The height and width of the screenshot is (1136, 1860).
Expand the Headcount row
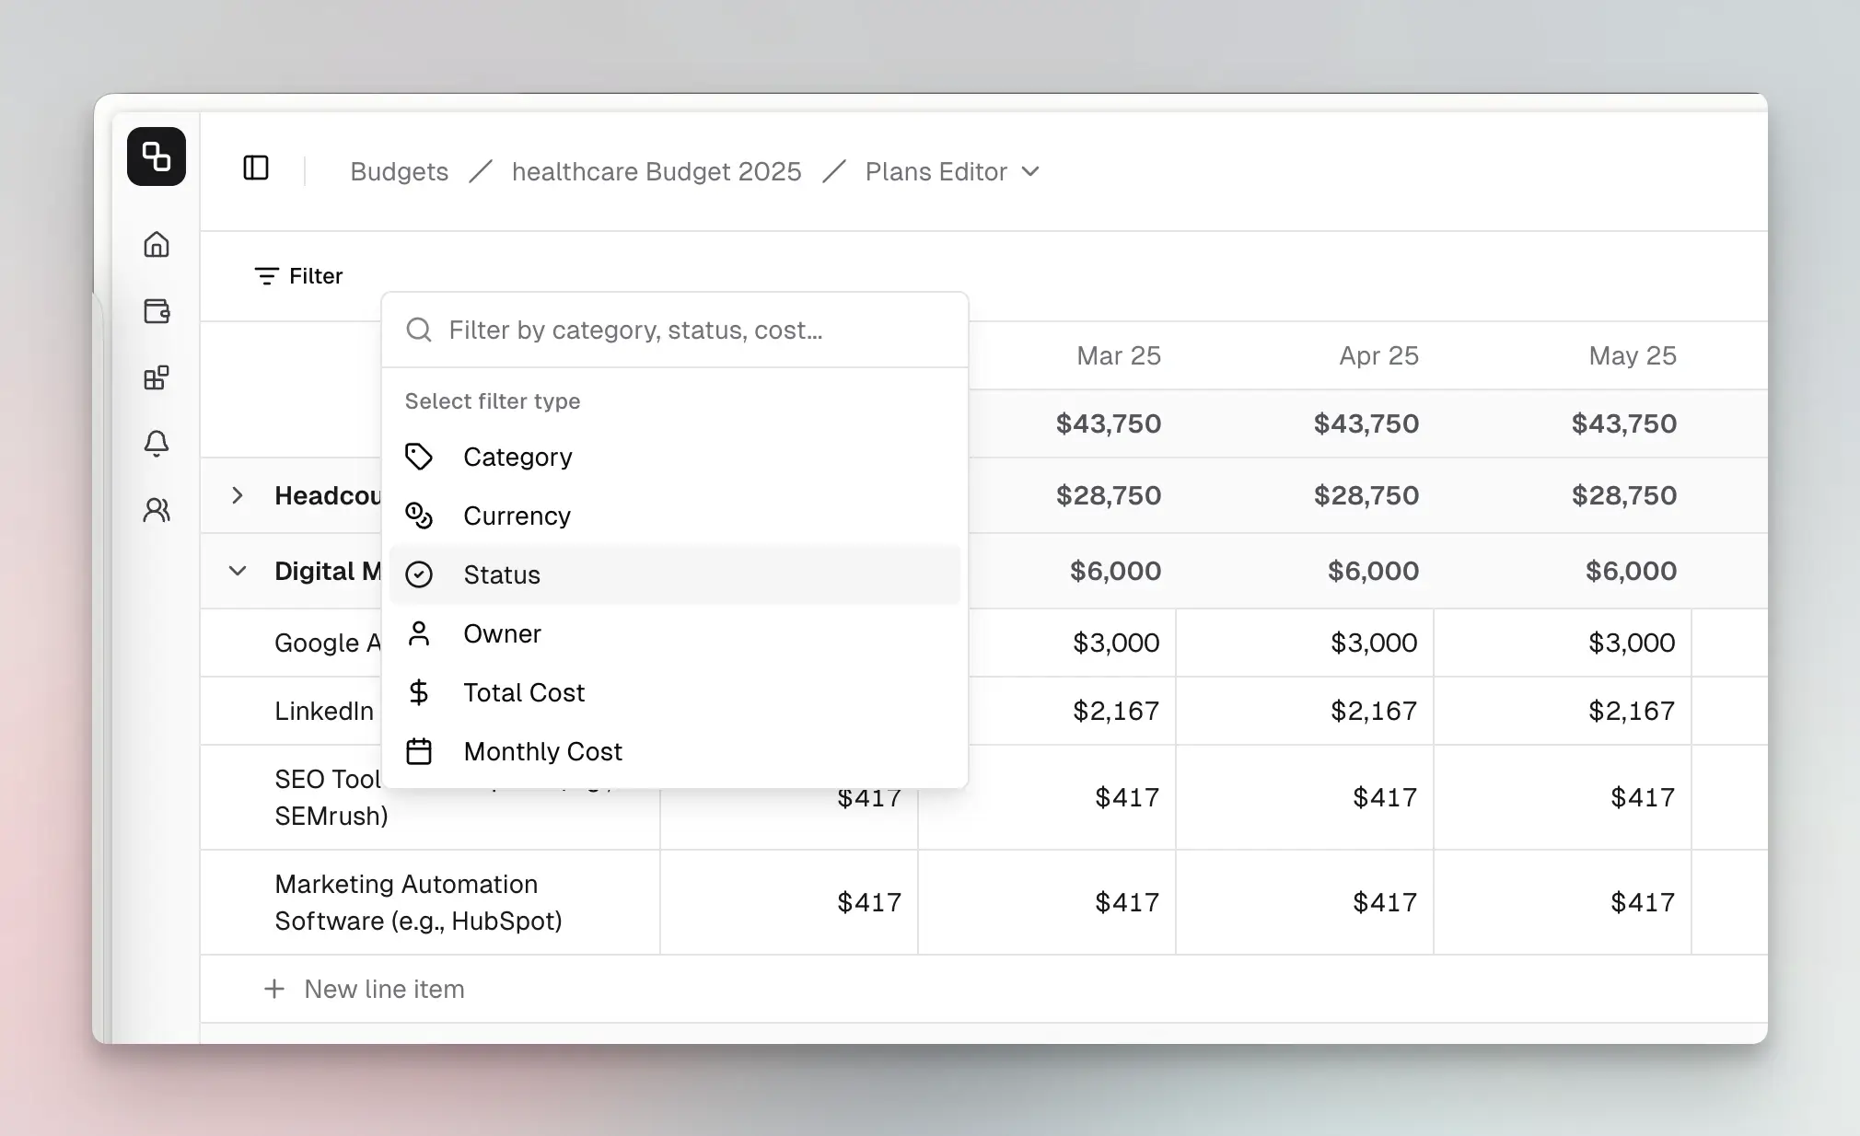coord(238,495)
